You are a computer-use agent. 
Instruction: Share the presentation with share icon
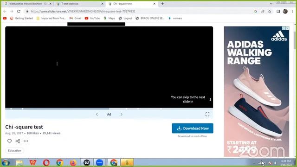18,141
